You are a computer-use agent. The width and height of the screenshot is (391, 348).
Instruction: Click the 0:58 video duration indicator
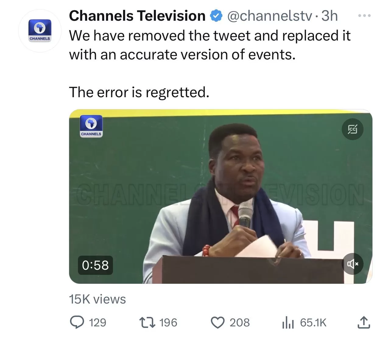tap(95, 266)
